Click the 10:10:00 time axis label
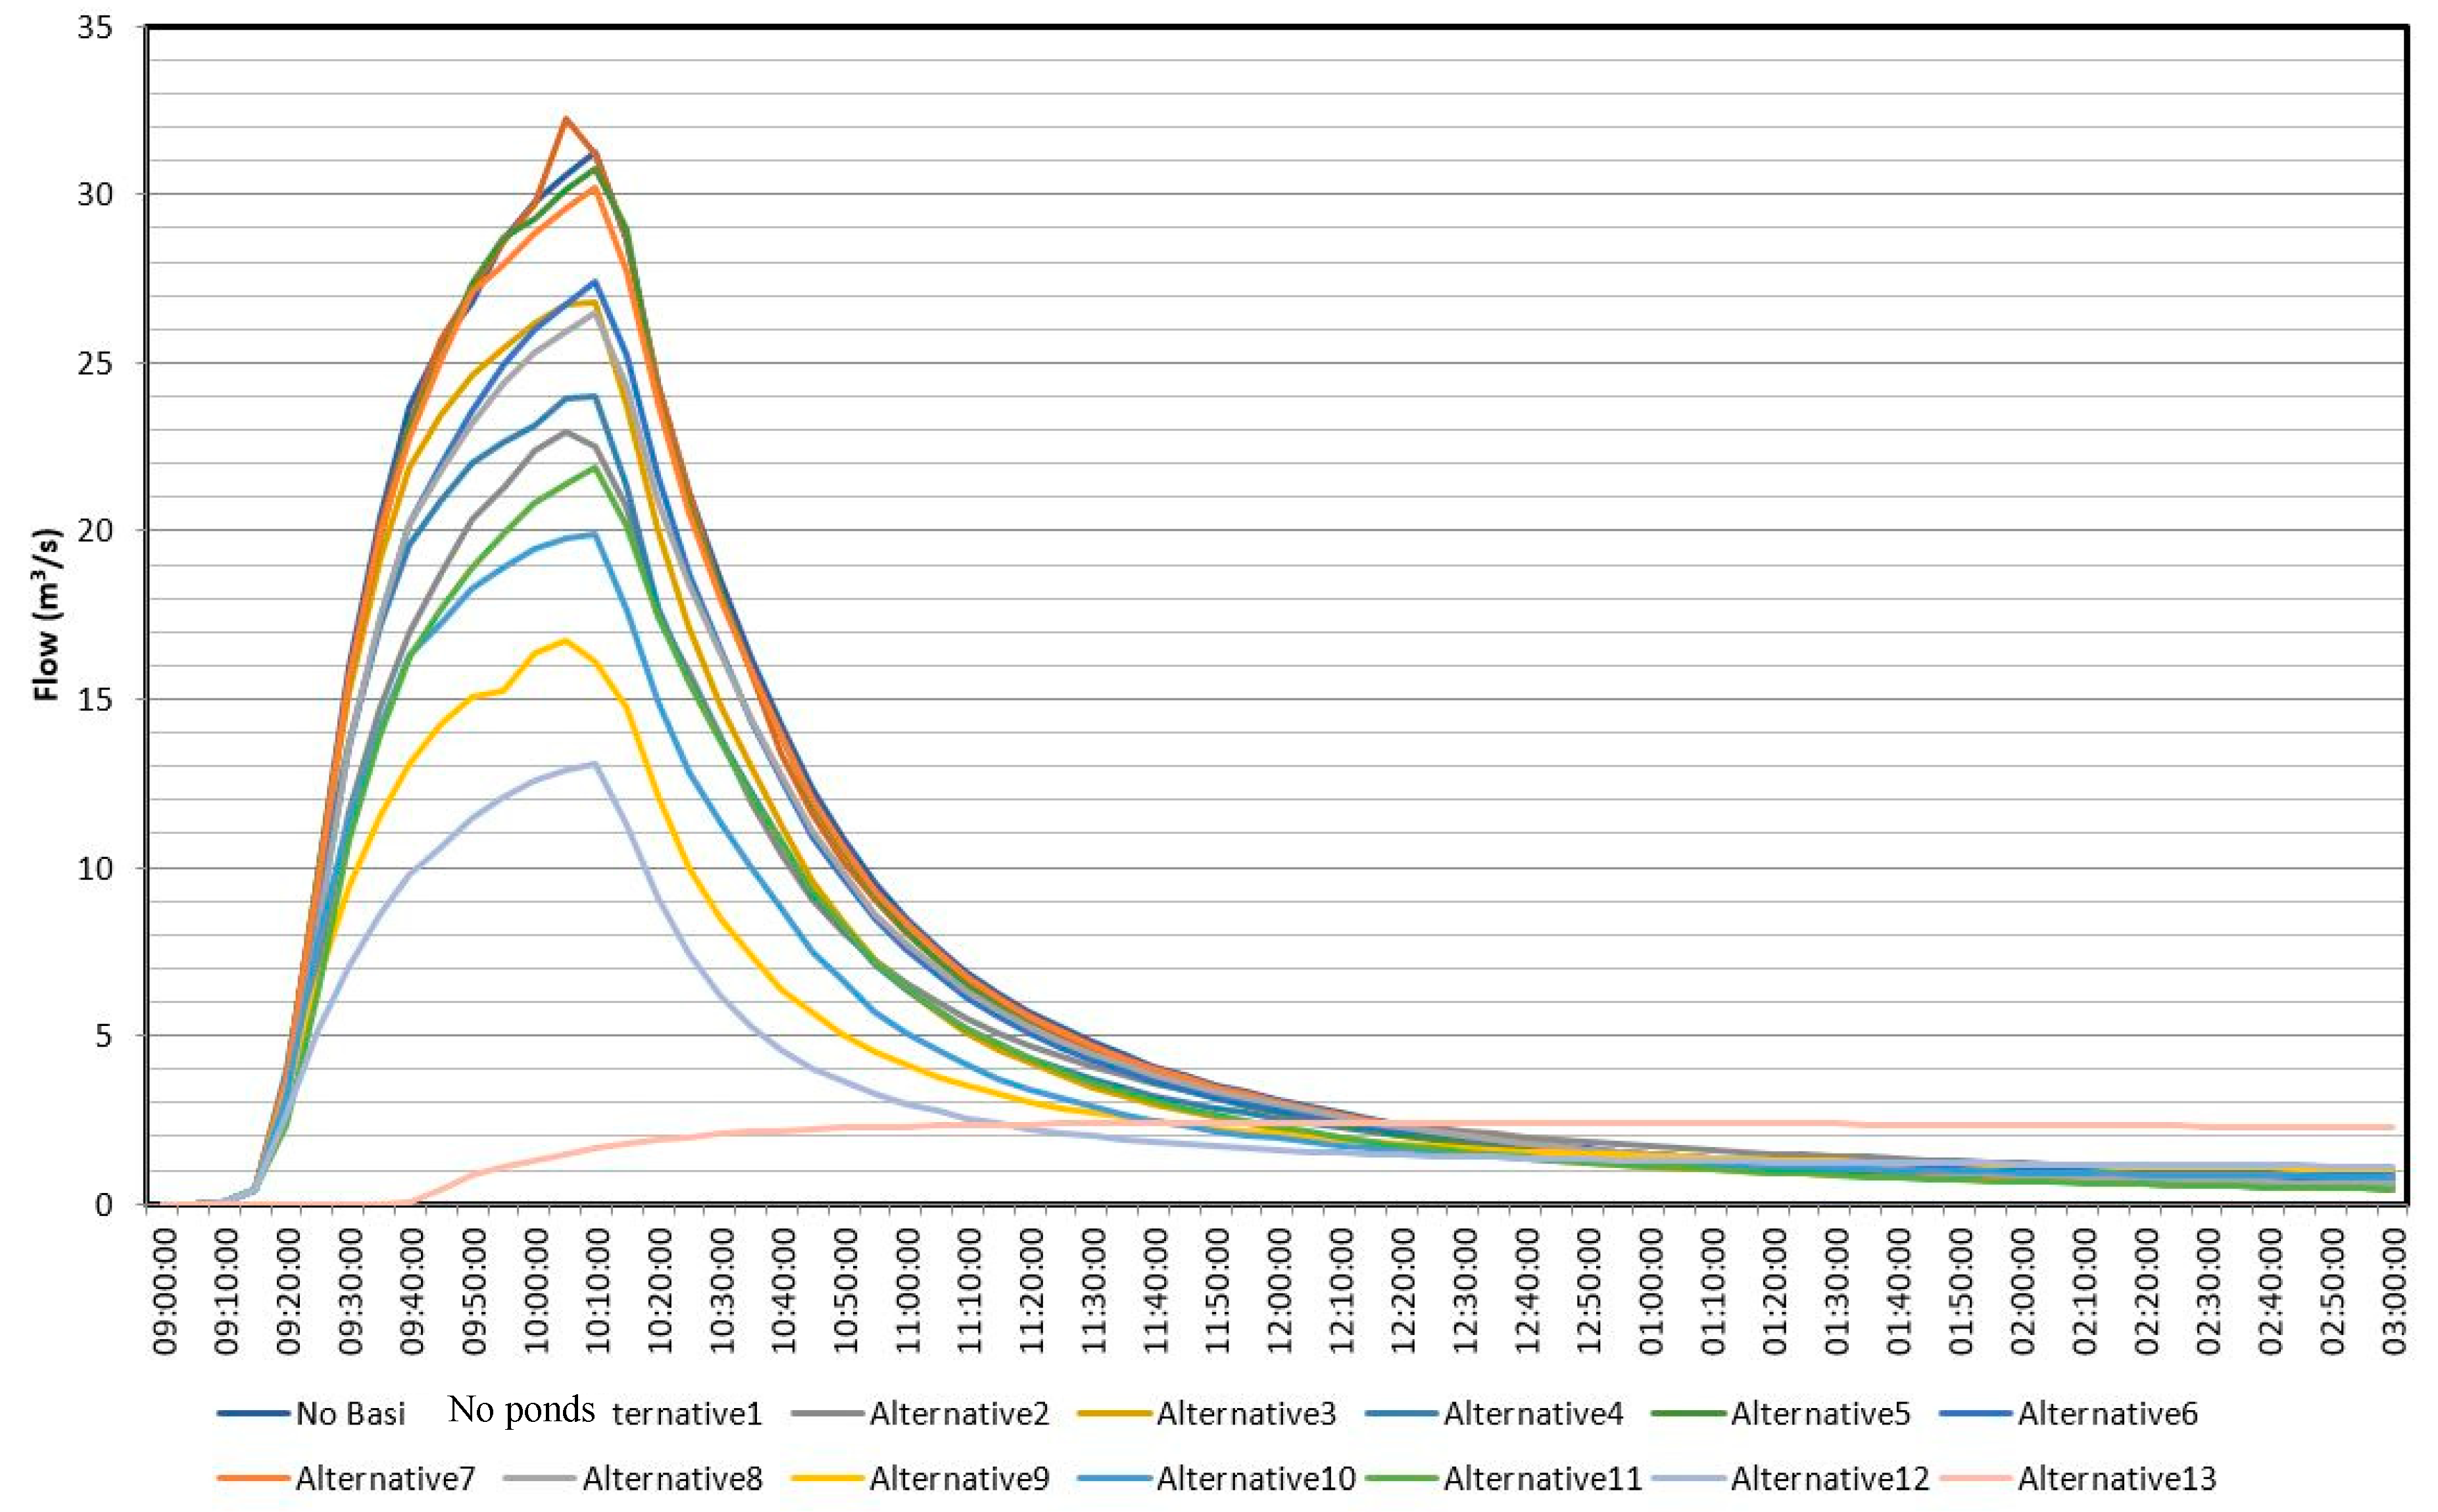The image size is (2438, 1512). point(598,1291)
